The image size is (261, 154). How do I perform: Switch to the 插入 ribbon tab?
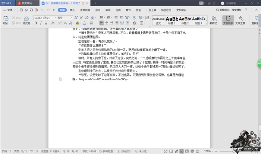pyautogui.click(x=72, y=10)
